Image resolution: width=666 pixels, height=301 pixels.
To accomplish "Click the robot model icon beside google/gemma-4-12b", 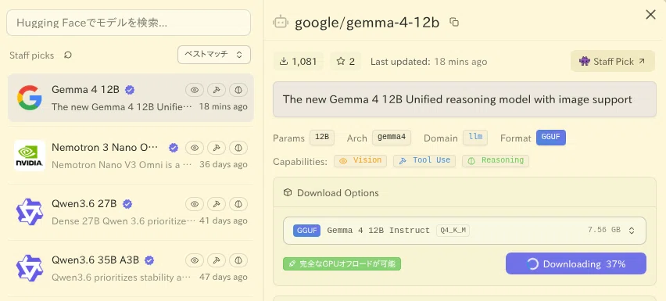I will pyautogui.click(x=281, y=22).
